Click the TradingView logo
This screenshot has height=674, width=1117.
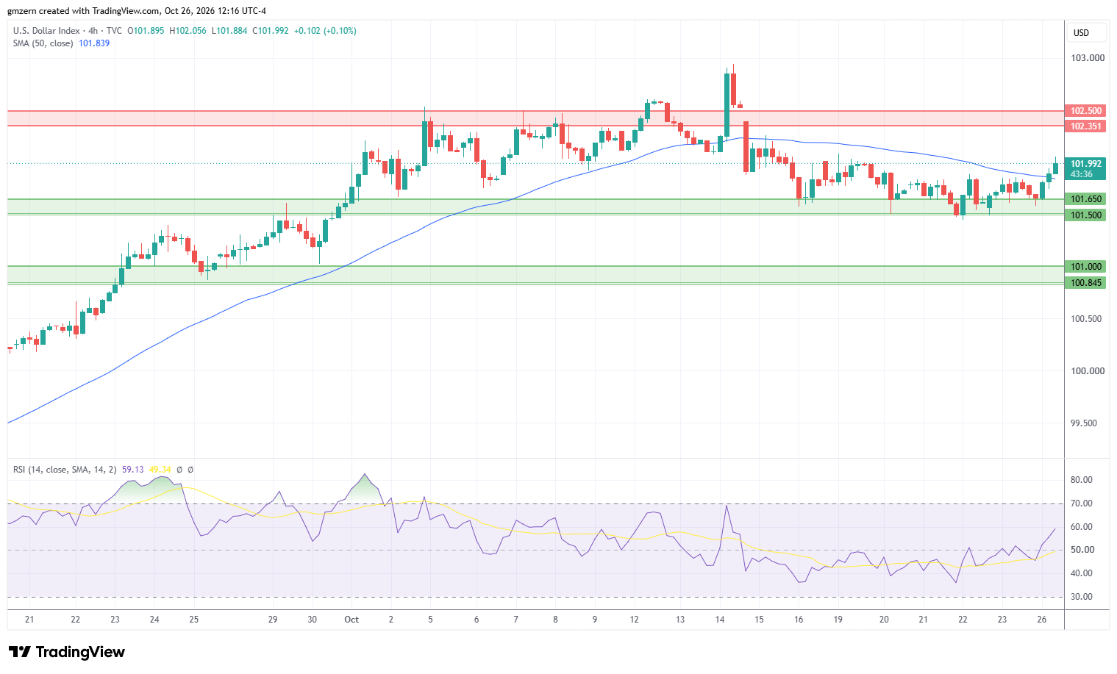click(x=67, y=652)
